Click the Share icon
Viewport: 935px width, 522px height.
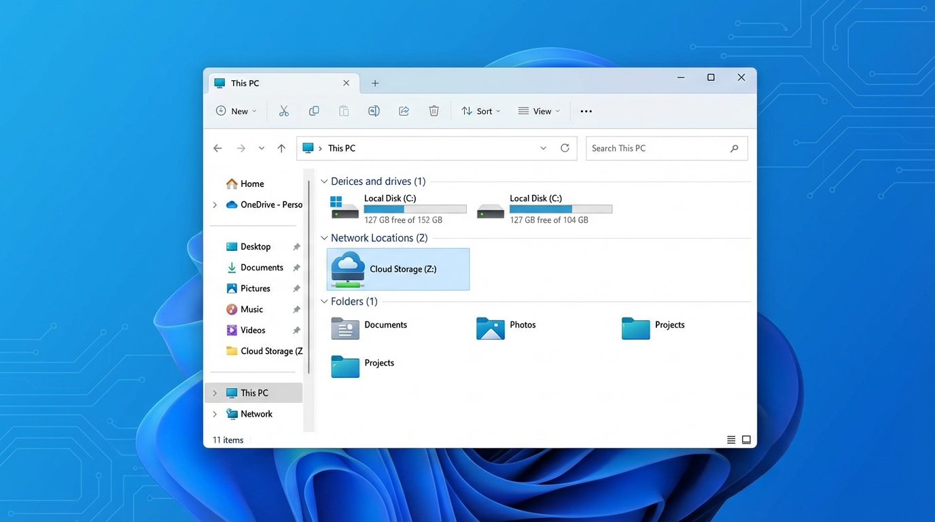(404, 110)
